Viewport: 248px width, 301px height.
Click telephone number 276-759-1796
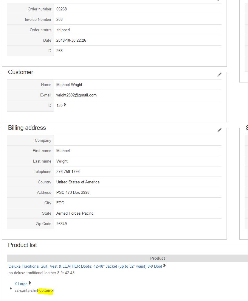pyautogui.click(x=68, y=171)
